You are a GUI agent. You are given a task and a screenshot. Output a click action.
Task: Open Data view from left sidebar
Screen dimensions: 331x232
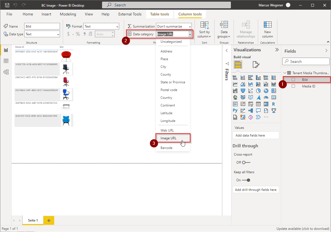click(x=6, y=61)
